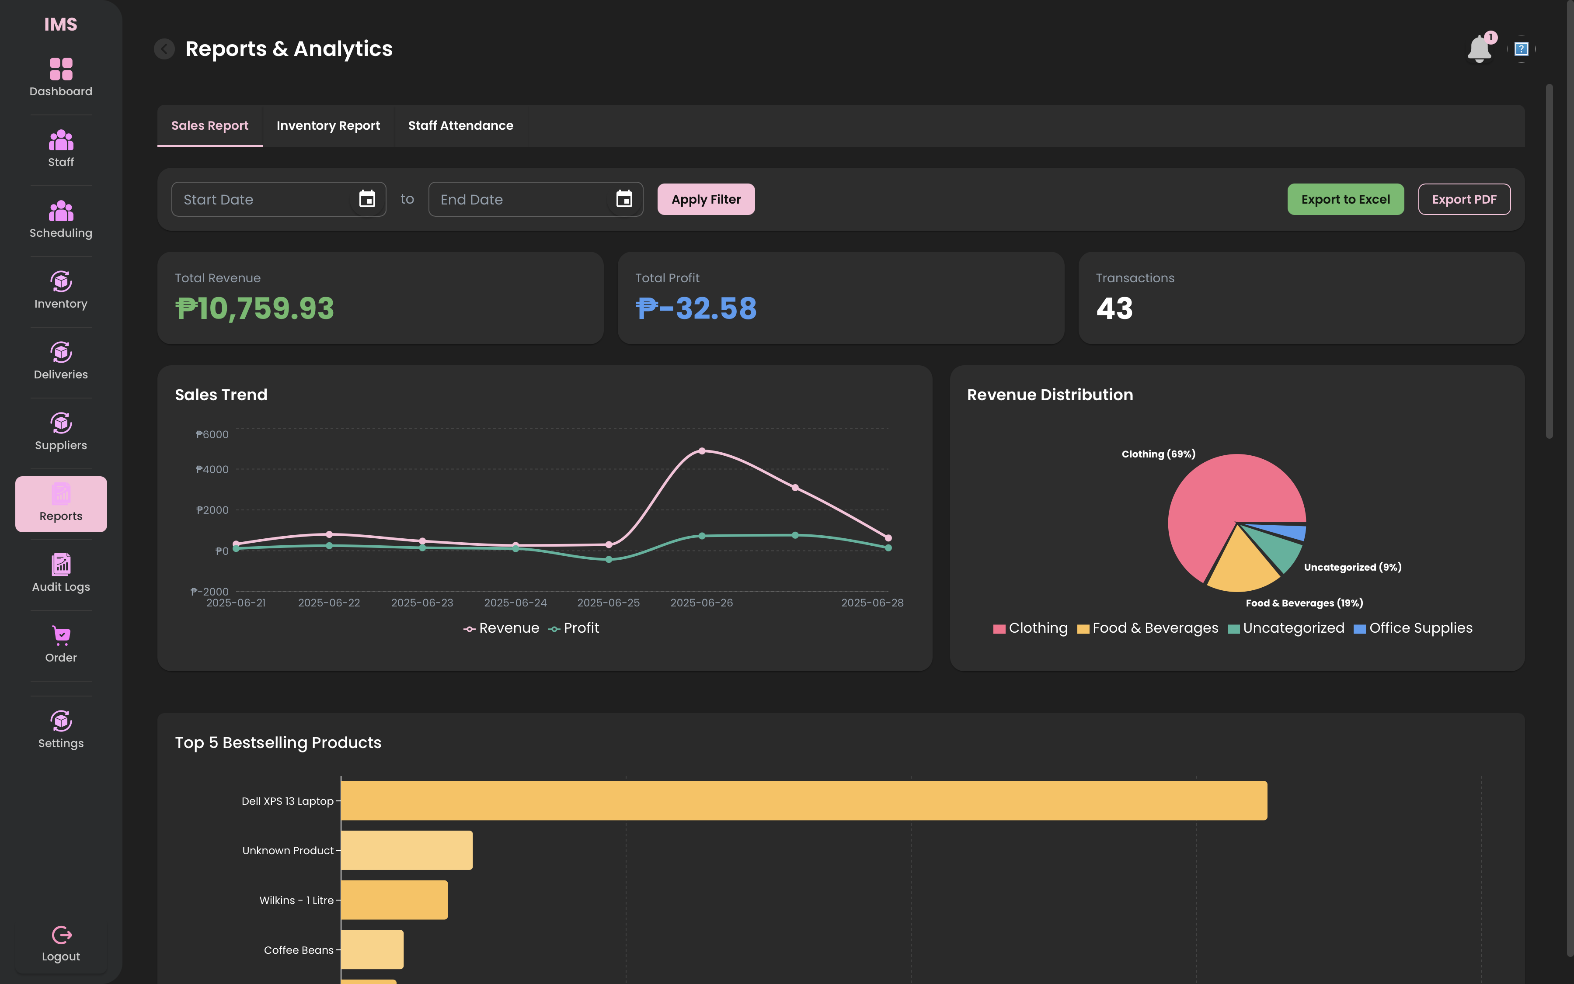Click the Dell XPS 13 Laptop bar

coord(804,800)
